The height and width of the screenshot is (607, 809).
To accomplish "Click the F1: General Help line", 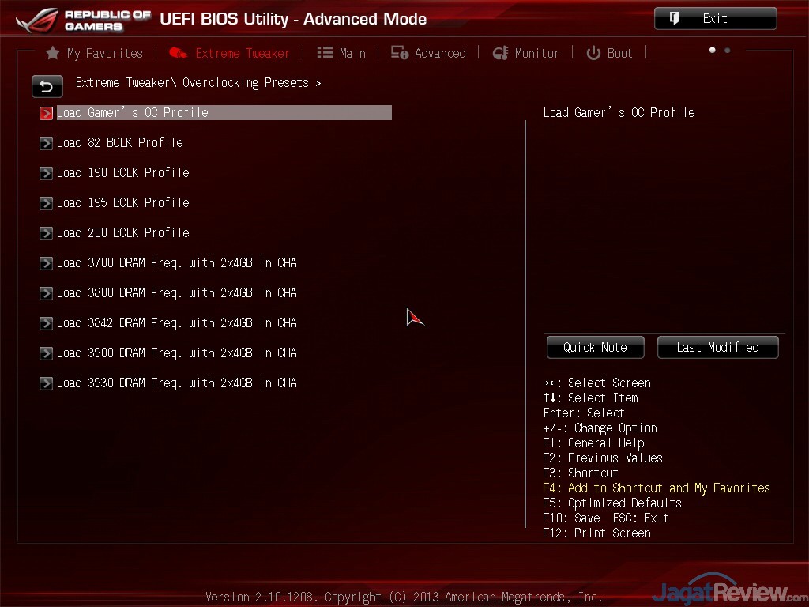I will click(x=593, y=443).
